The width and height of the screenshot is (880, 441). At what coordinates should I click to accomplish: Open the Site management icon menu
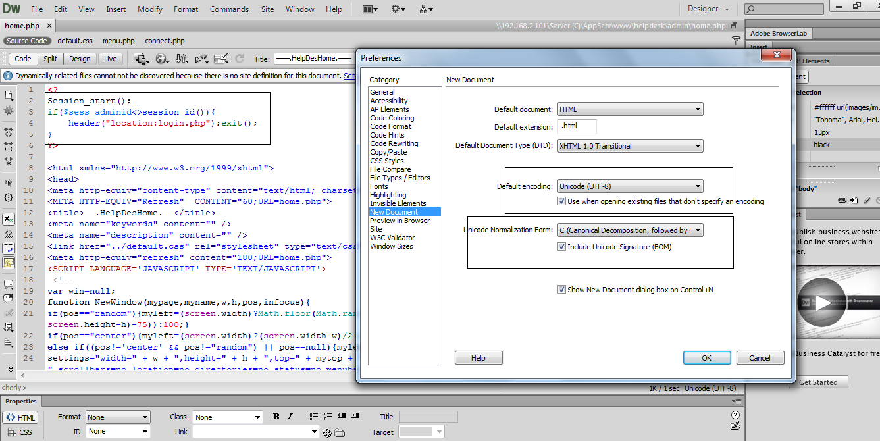point(426,9)
